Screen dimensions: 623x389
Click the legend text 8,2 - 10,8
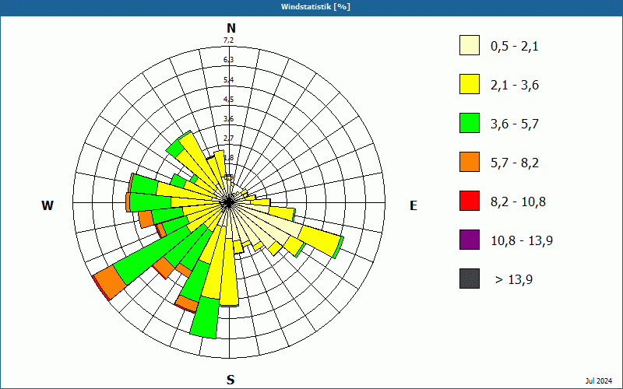[x=518, y=202]
